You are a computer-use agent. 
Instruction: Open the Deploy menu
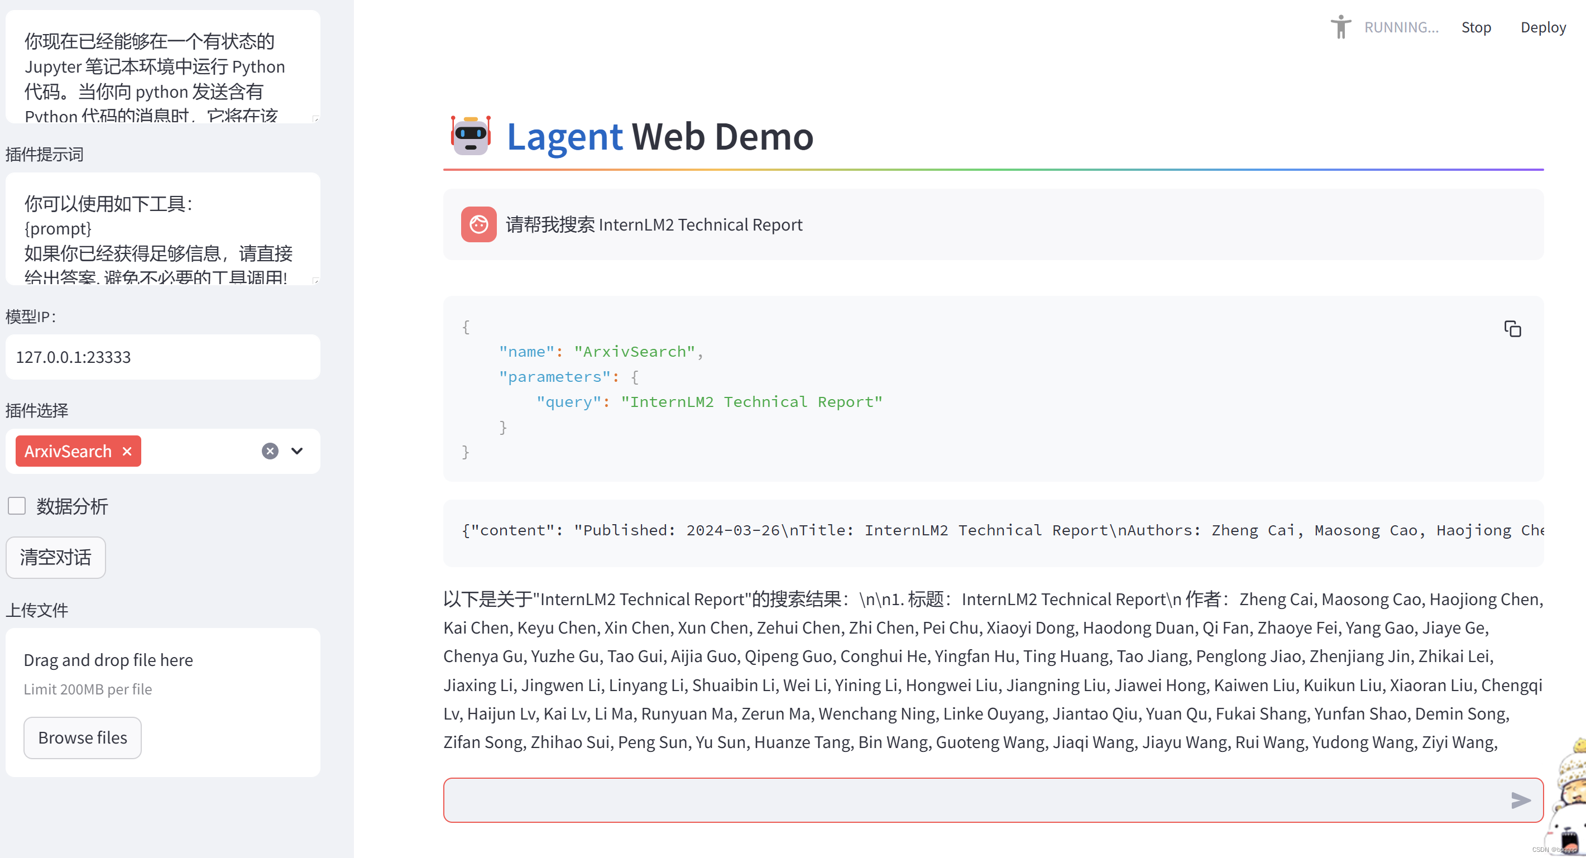(x=1542, y=27)
